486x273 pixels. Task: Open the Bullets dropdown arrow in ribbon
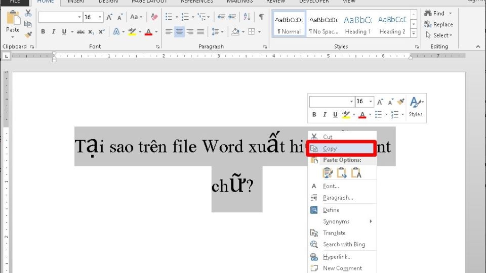(177, 17)
